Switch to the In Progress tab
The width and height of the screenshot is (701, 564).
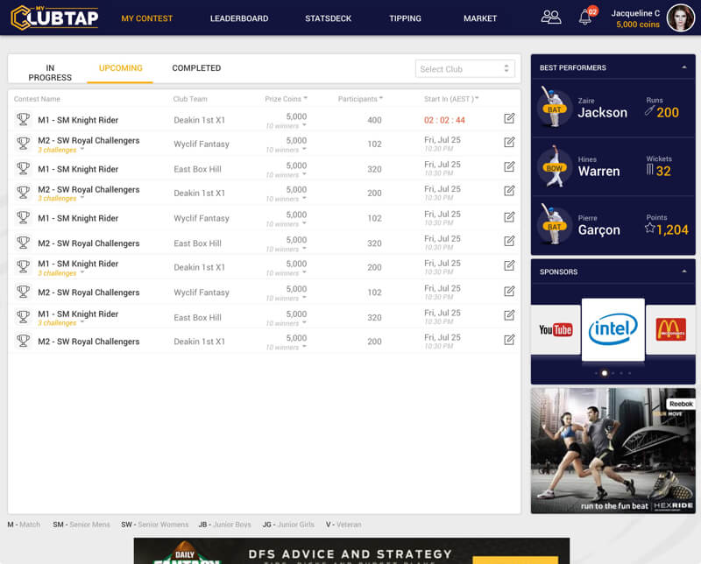pos(50,73)
